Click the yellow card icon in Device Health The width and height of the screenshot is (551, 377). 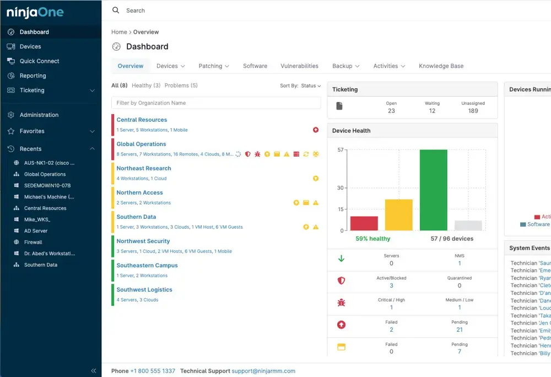[341, 347]
